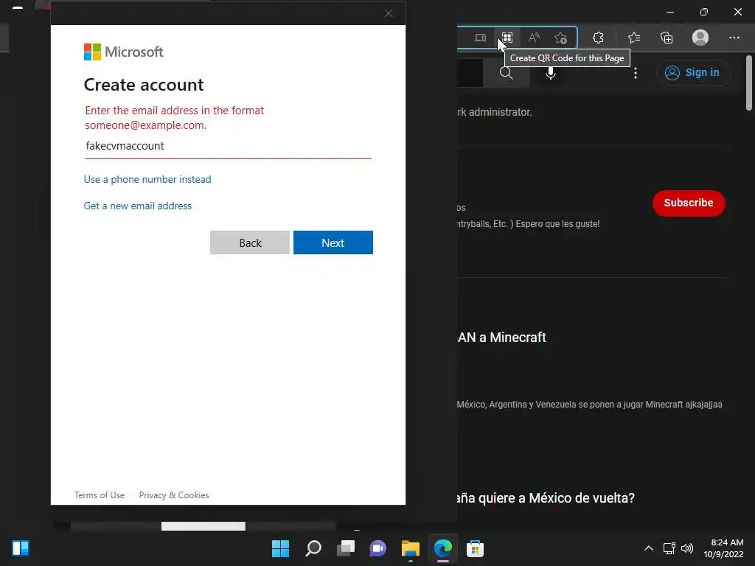755x566 pixels.
Task: Open the Terms of Use link
Action: pos(100,495)
